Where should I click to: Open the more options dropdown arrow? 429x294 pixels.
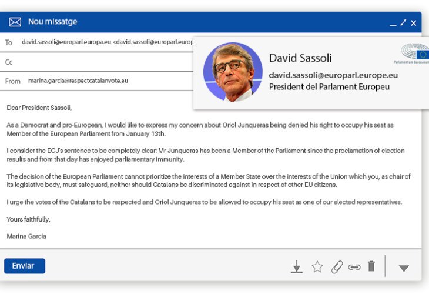pyautogui.click(x=403, y=268)
